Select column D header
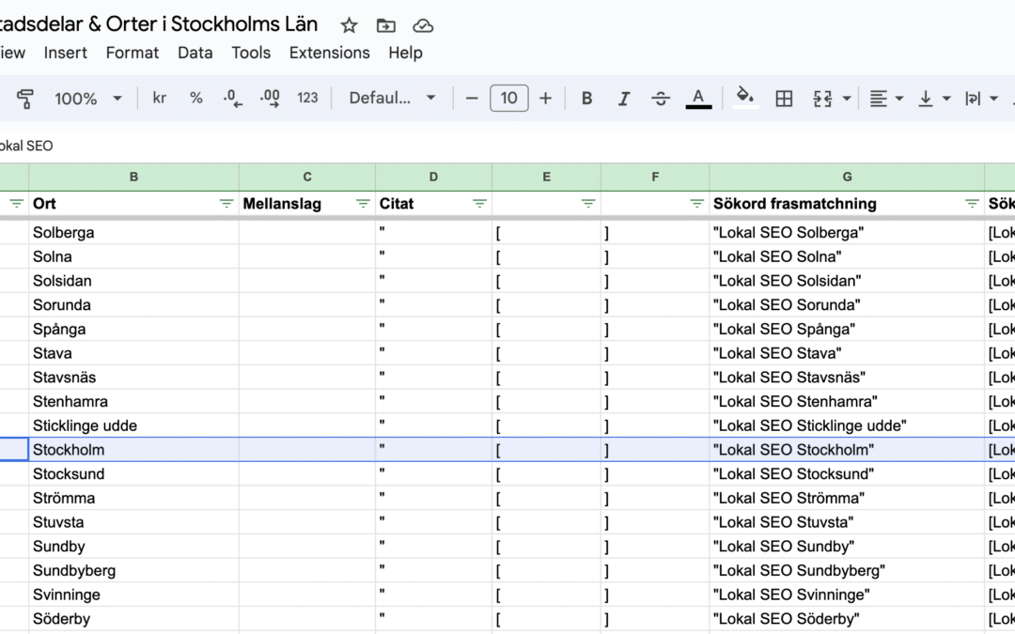 [433, 177]
